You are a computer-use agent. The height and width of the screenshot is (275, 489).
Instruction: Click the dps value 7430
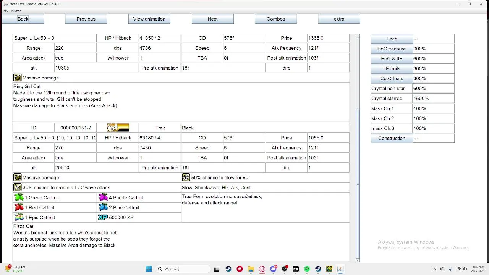[x=160, y=148]
